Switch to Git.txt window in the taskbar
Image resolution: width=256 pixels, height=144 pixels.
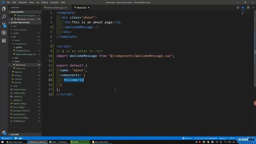(x=59, y=142)
